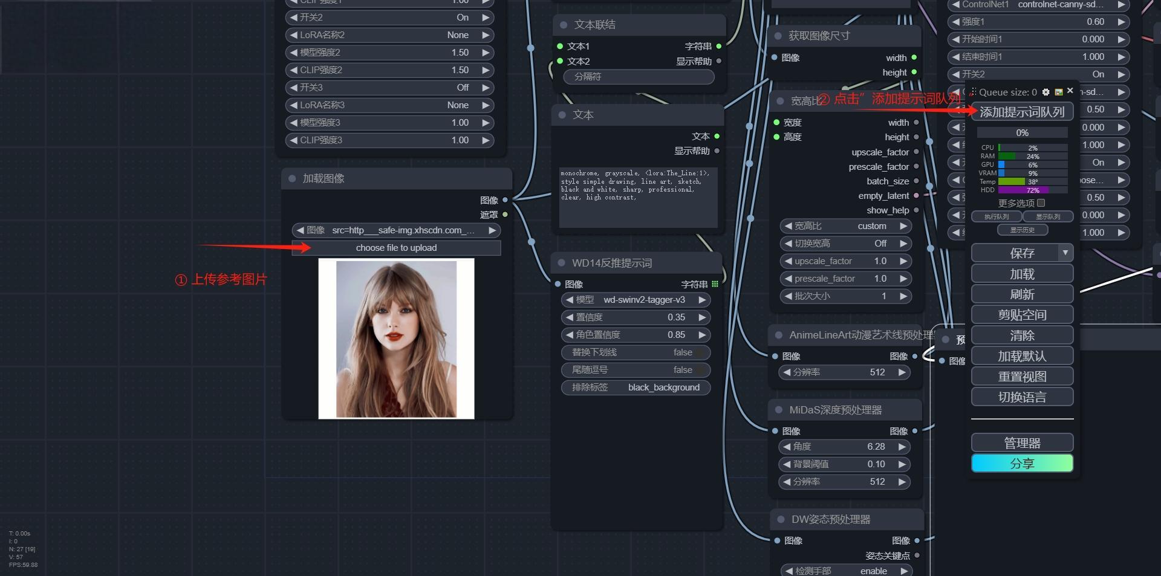Image resolution: width=1161 pixels, height=576 pixels.
Task: Open settings via the gear icon
Action: click(x=1046, y=92)
